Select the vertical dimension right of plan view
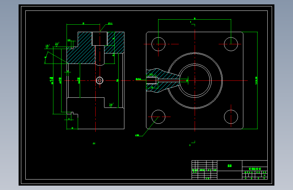Viewport: 293px width, 190px height. pos(257,80)
